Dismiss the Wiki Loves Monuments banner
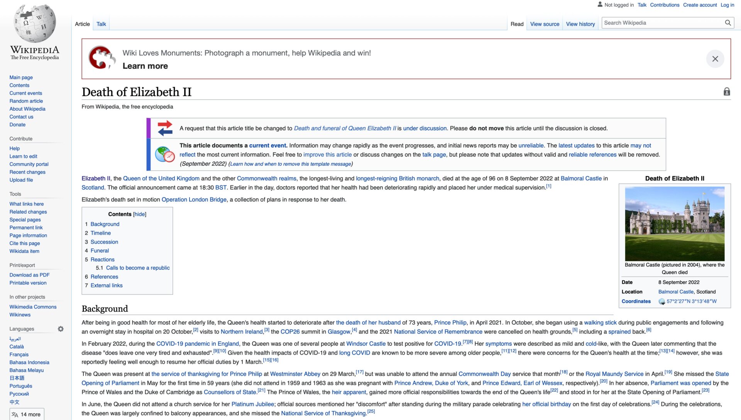This screenshot has width=741, height=420. 715,59
